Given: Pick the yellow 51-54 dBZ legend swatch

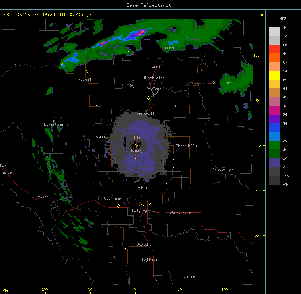Looking at the screenshot, I should coord(274,75).
